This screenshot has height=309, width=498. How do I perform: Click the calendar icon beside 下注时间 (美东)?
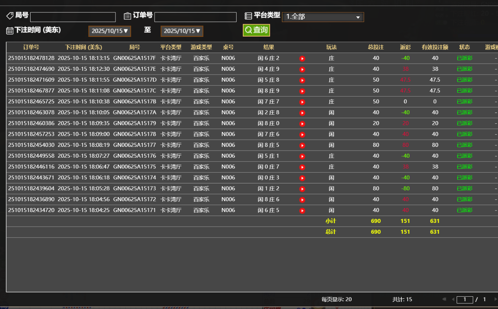[9, 30]
